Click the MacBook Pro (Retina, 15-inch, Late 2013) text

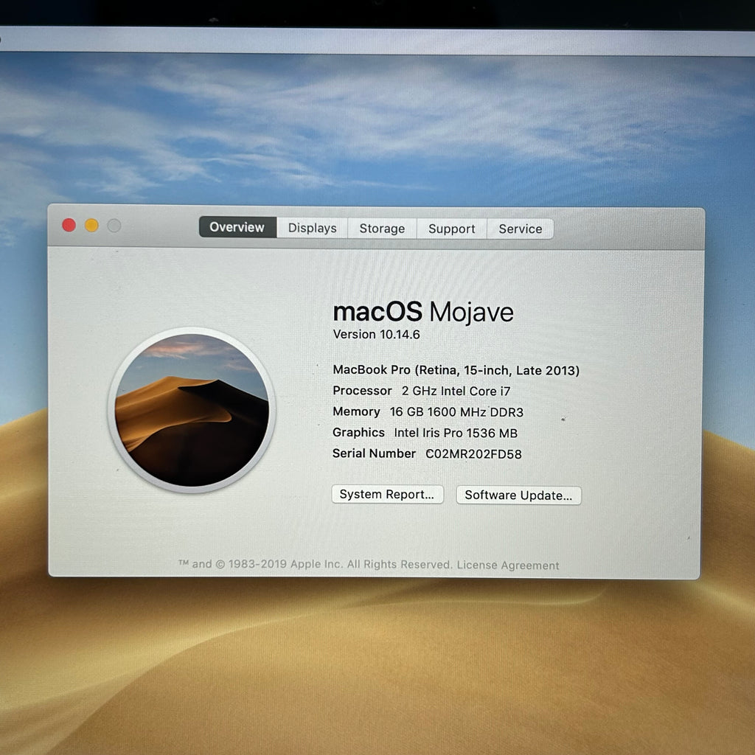456,370
